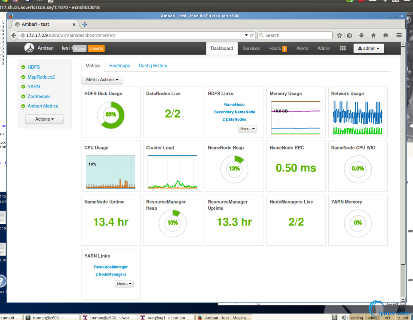Viewport: 413px width, 320px height.
Task: Follow the ResourceManager link in YARN Links
Action: click(x=110, y=267)
